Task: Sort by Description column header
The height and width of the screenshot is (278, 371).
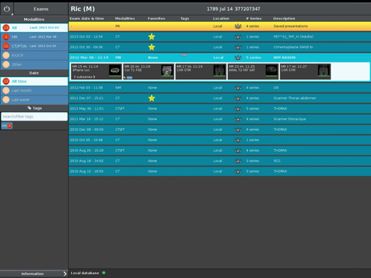Action: (x=284, y=18)
